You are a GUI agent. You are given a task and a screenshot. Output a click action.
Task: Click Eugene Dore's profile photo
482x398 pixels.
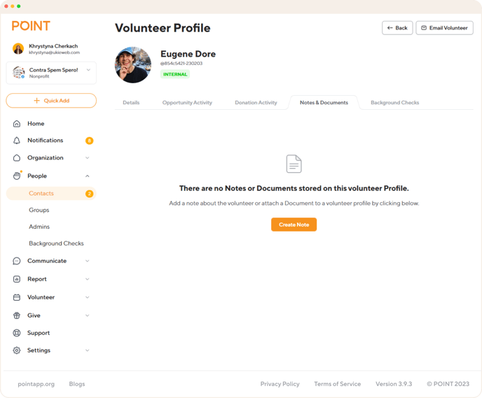[x=133, y=65]
